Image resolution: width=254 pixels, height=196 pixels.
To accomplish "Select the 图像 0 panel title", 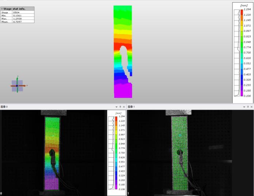I will [x=4, y=107].
